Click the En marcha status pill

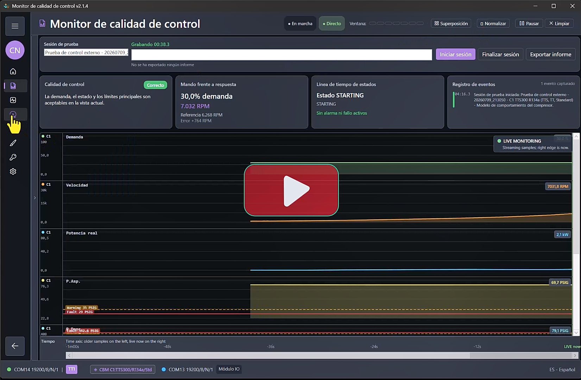click(300, 24)
